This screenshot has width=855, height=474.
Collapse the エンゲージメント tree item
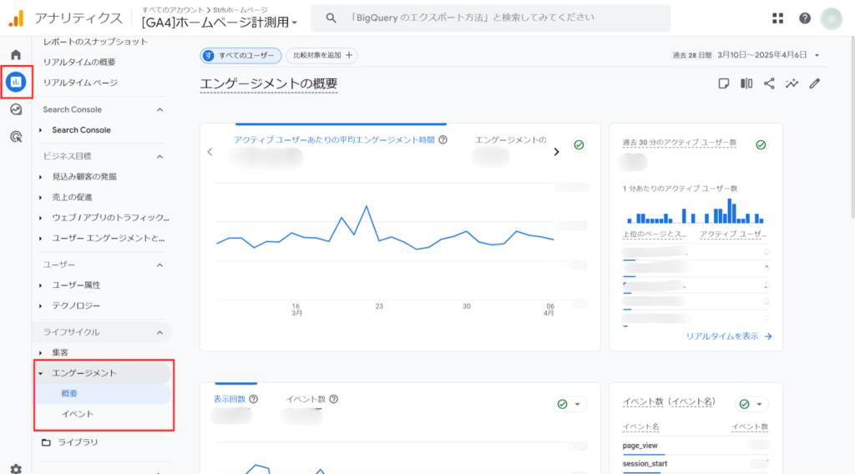pyautogui.click(x=40, y=373)
